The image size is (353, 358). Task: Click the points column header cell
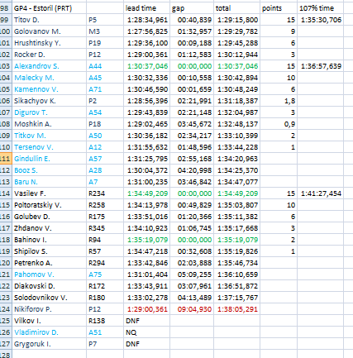[x=279, y=8]
